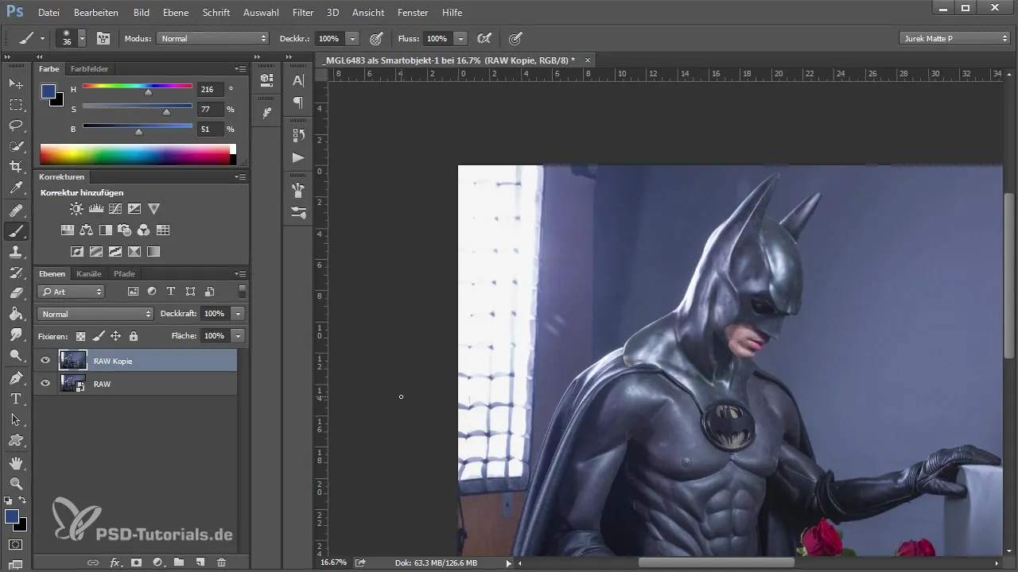Select the Pen tool
The width and height of the screenshot is (1018, 572).
coord(16,378)
